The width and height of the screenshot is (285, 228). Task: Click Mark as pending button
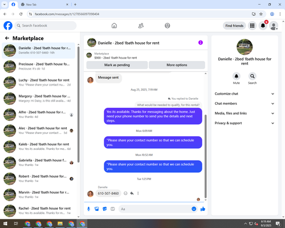pos(117,65)
